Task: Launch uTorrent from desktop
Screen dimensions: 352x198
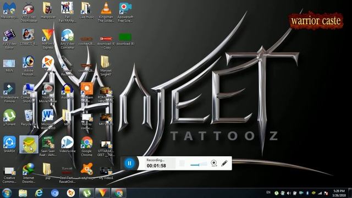Action: (x=9, y=117)
